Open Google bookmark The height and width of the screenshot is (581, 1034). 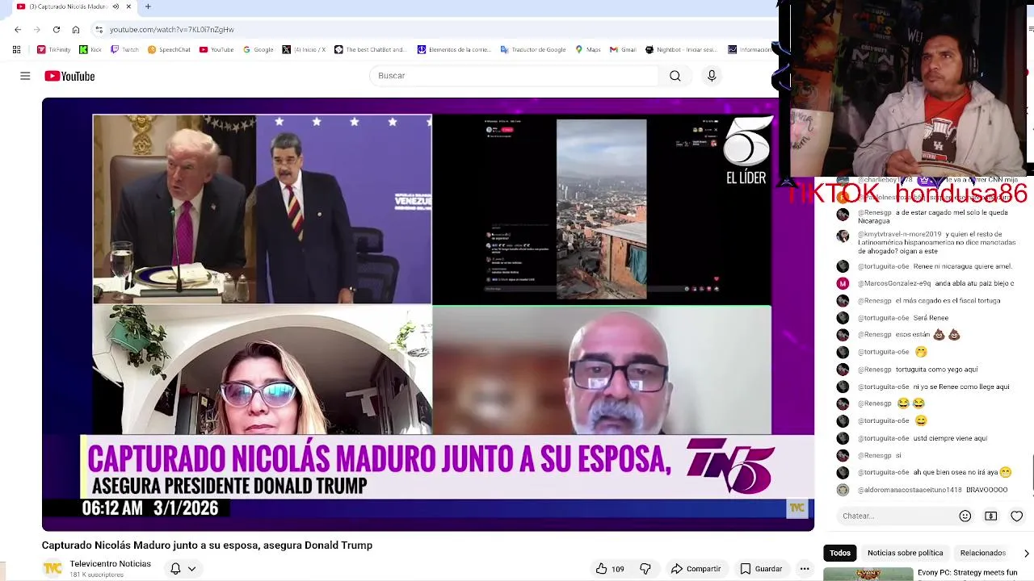pyautogui.click(x=258, y=49)
